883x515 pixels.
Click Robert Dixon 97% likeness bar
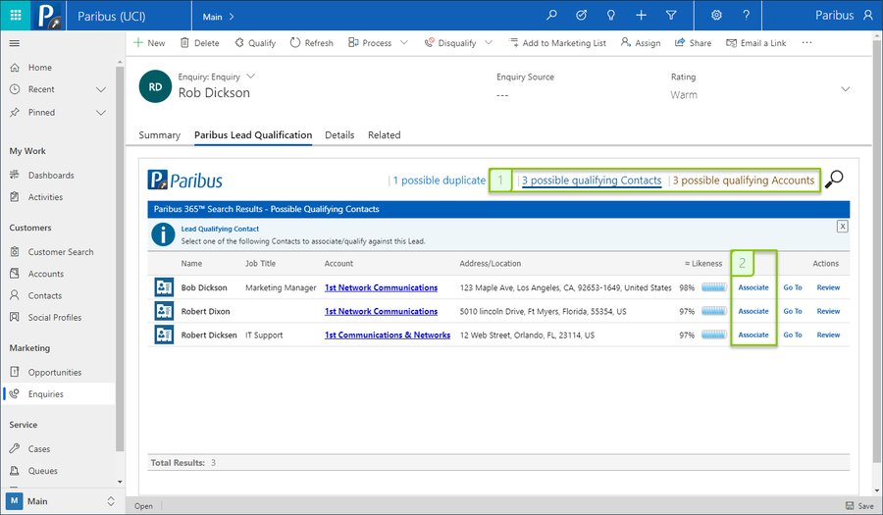tap(714, 311)
